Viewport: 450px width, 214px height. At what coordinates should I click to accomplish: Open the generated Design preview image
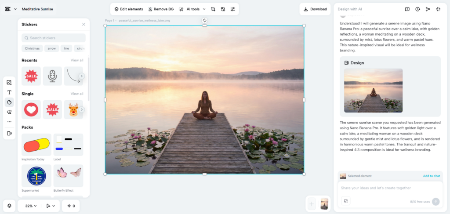[x=373, y=91]
